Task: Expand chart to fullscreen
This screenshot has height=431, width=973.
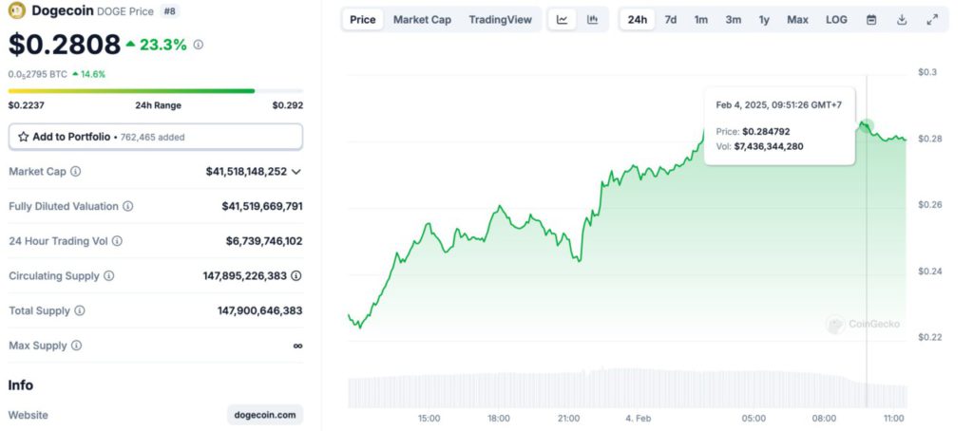Action: coord(932,20)
